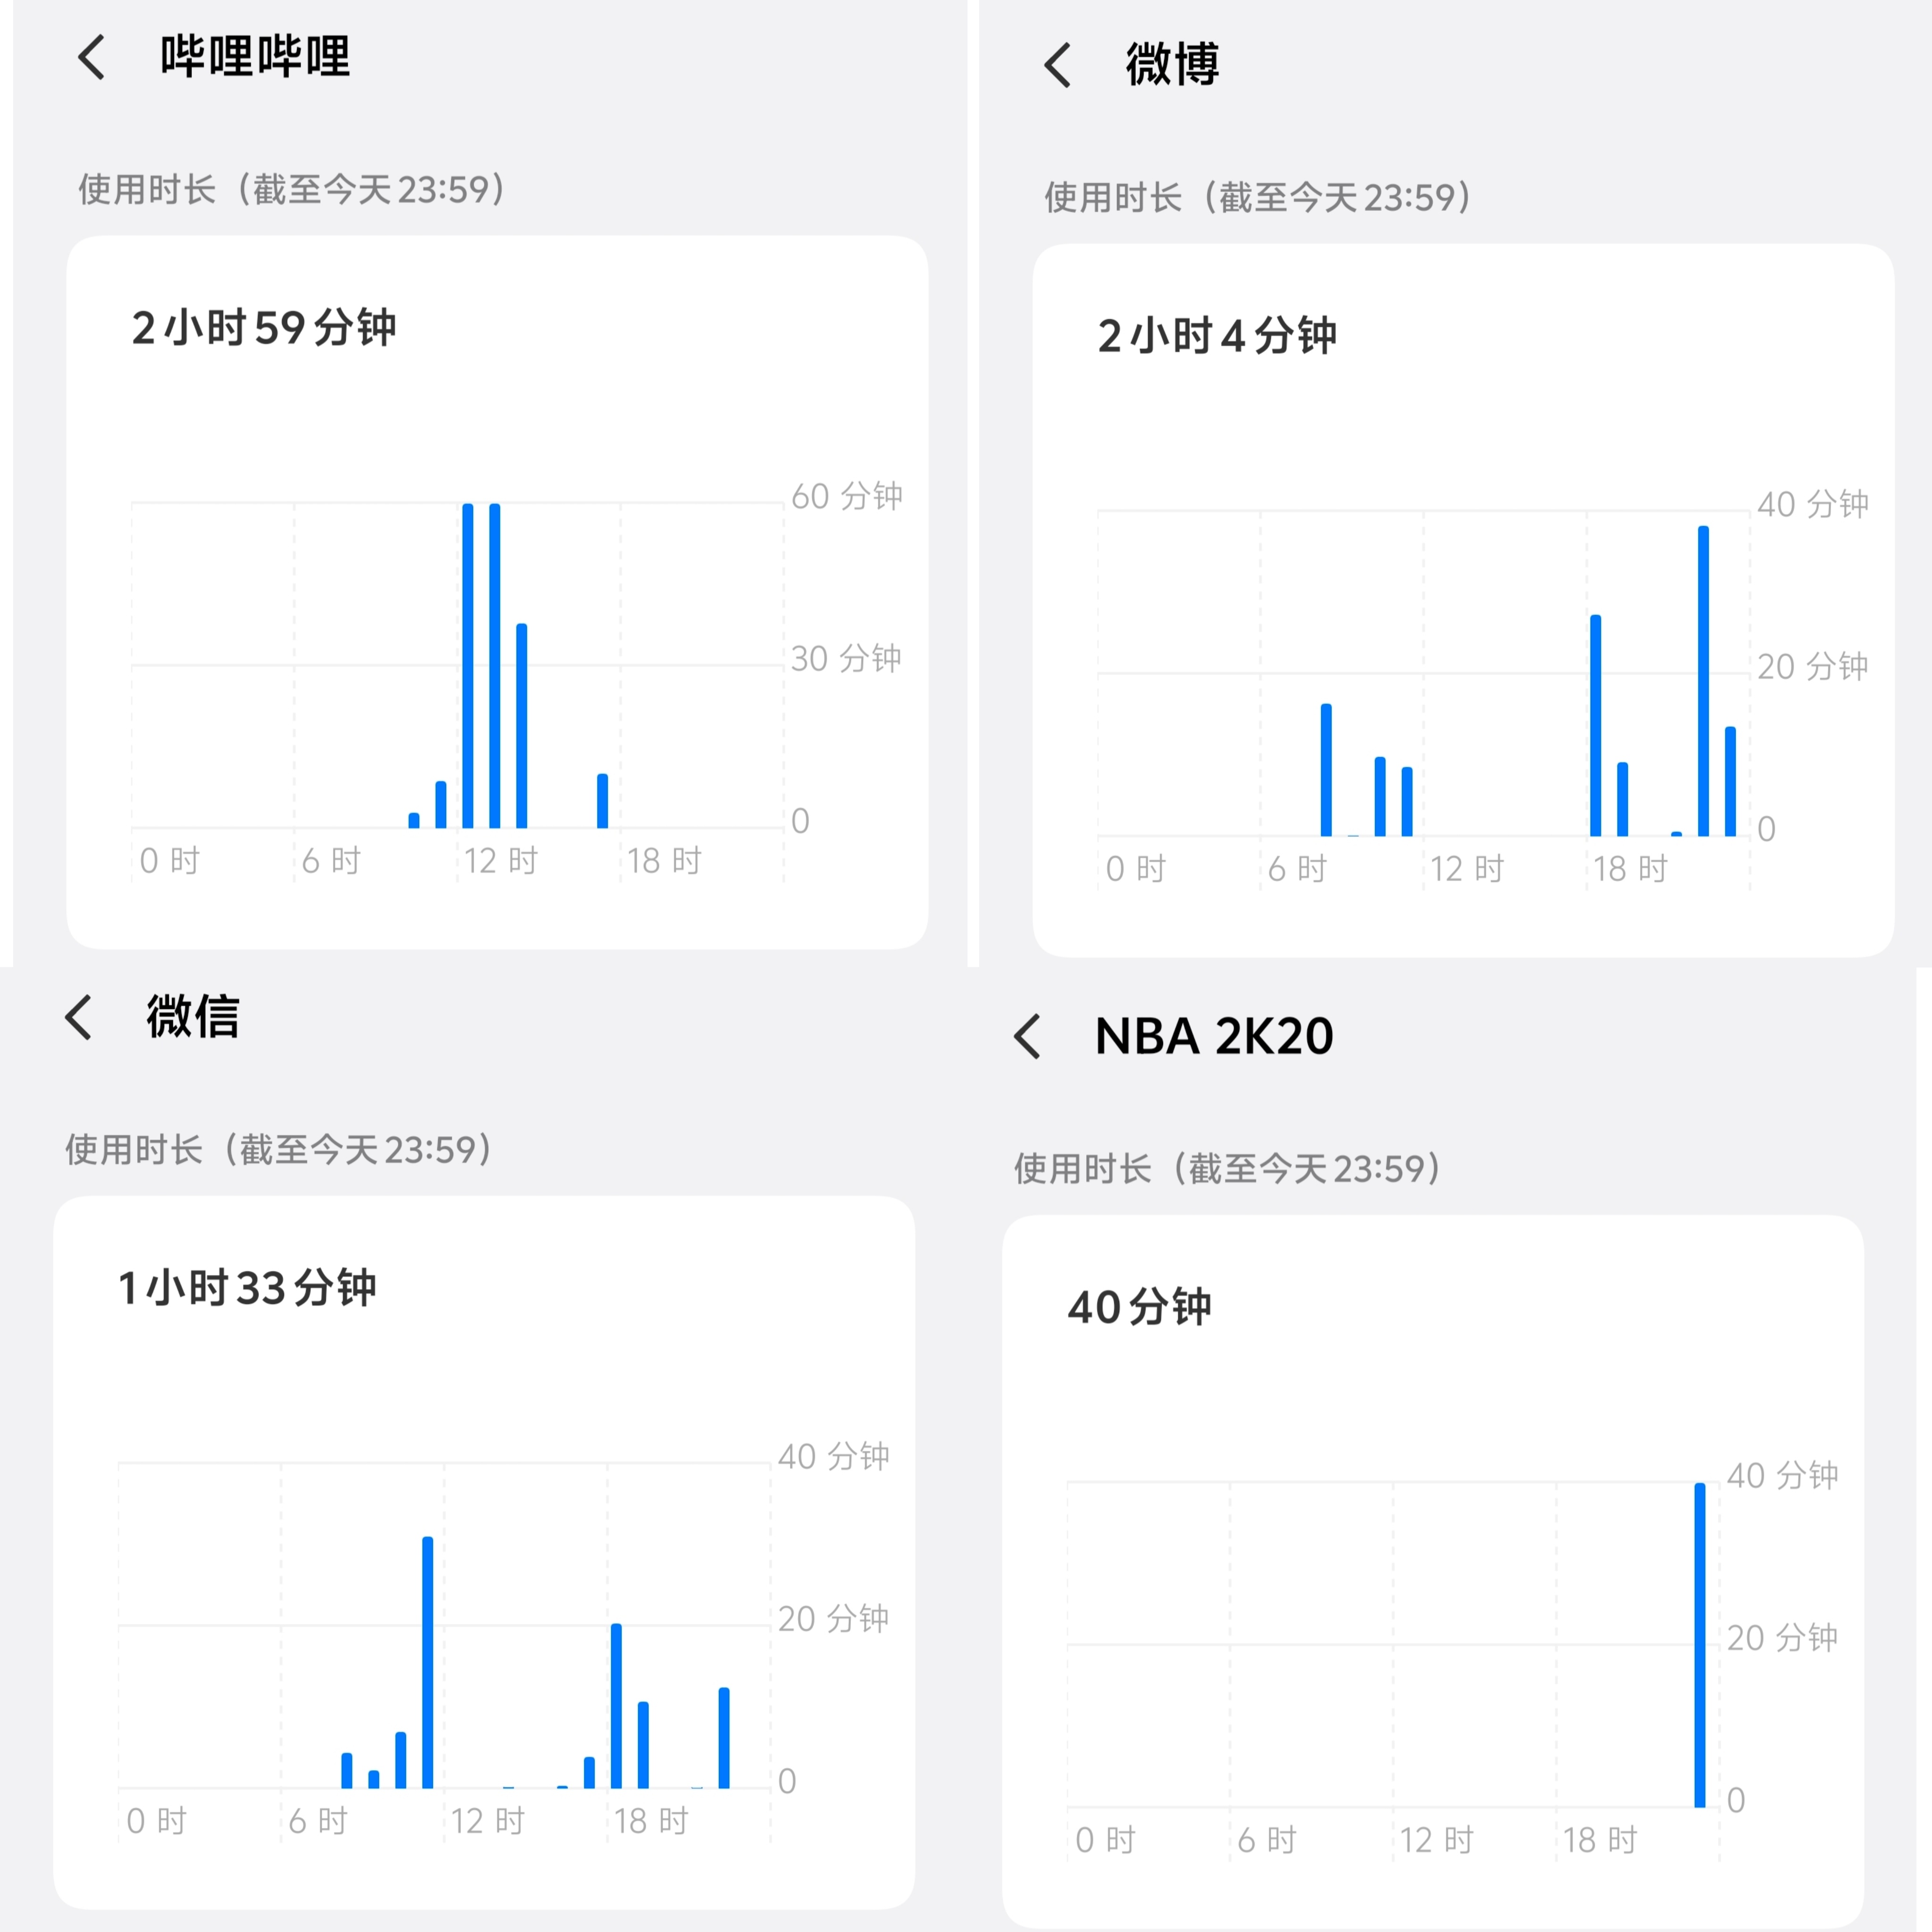Tap the 1小时33分钟 total on 微信 card
1932x1932 pixels.
point(247,1288)
